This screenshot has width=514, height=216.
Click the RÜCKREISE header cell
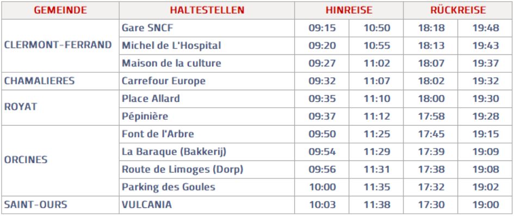458,10
